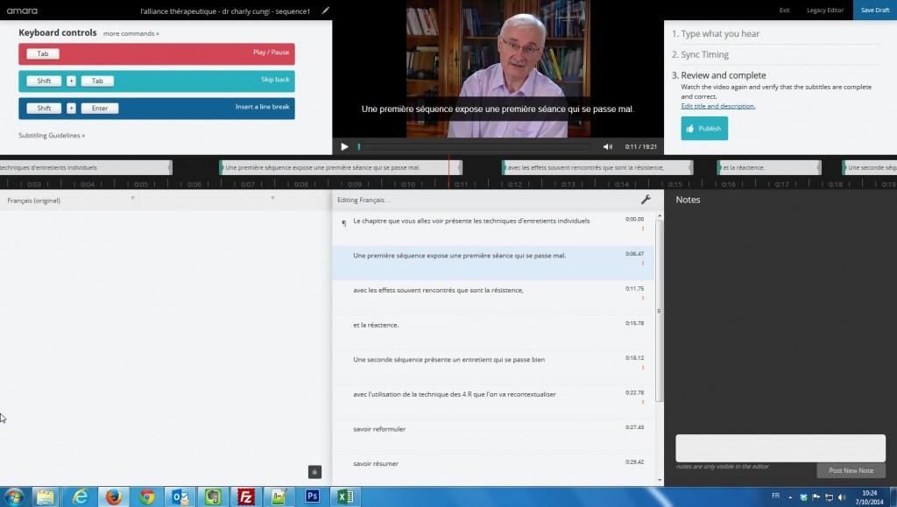Click the notes text input field
Image resolution: width=897 pixels, height=507 pixels.
click(780, 448)
